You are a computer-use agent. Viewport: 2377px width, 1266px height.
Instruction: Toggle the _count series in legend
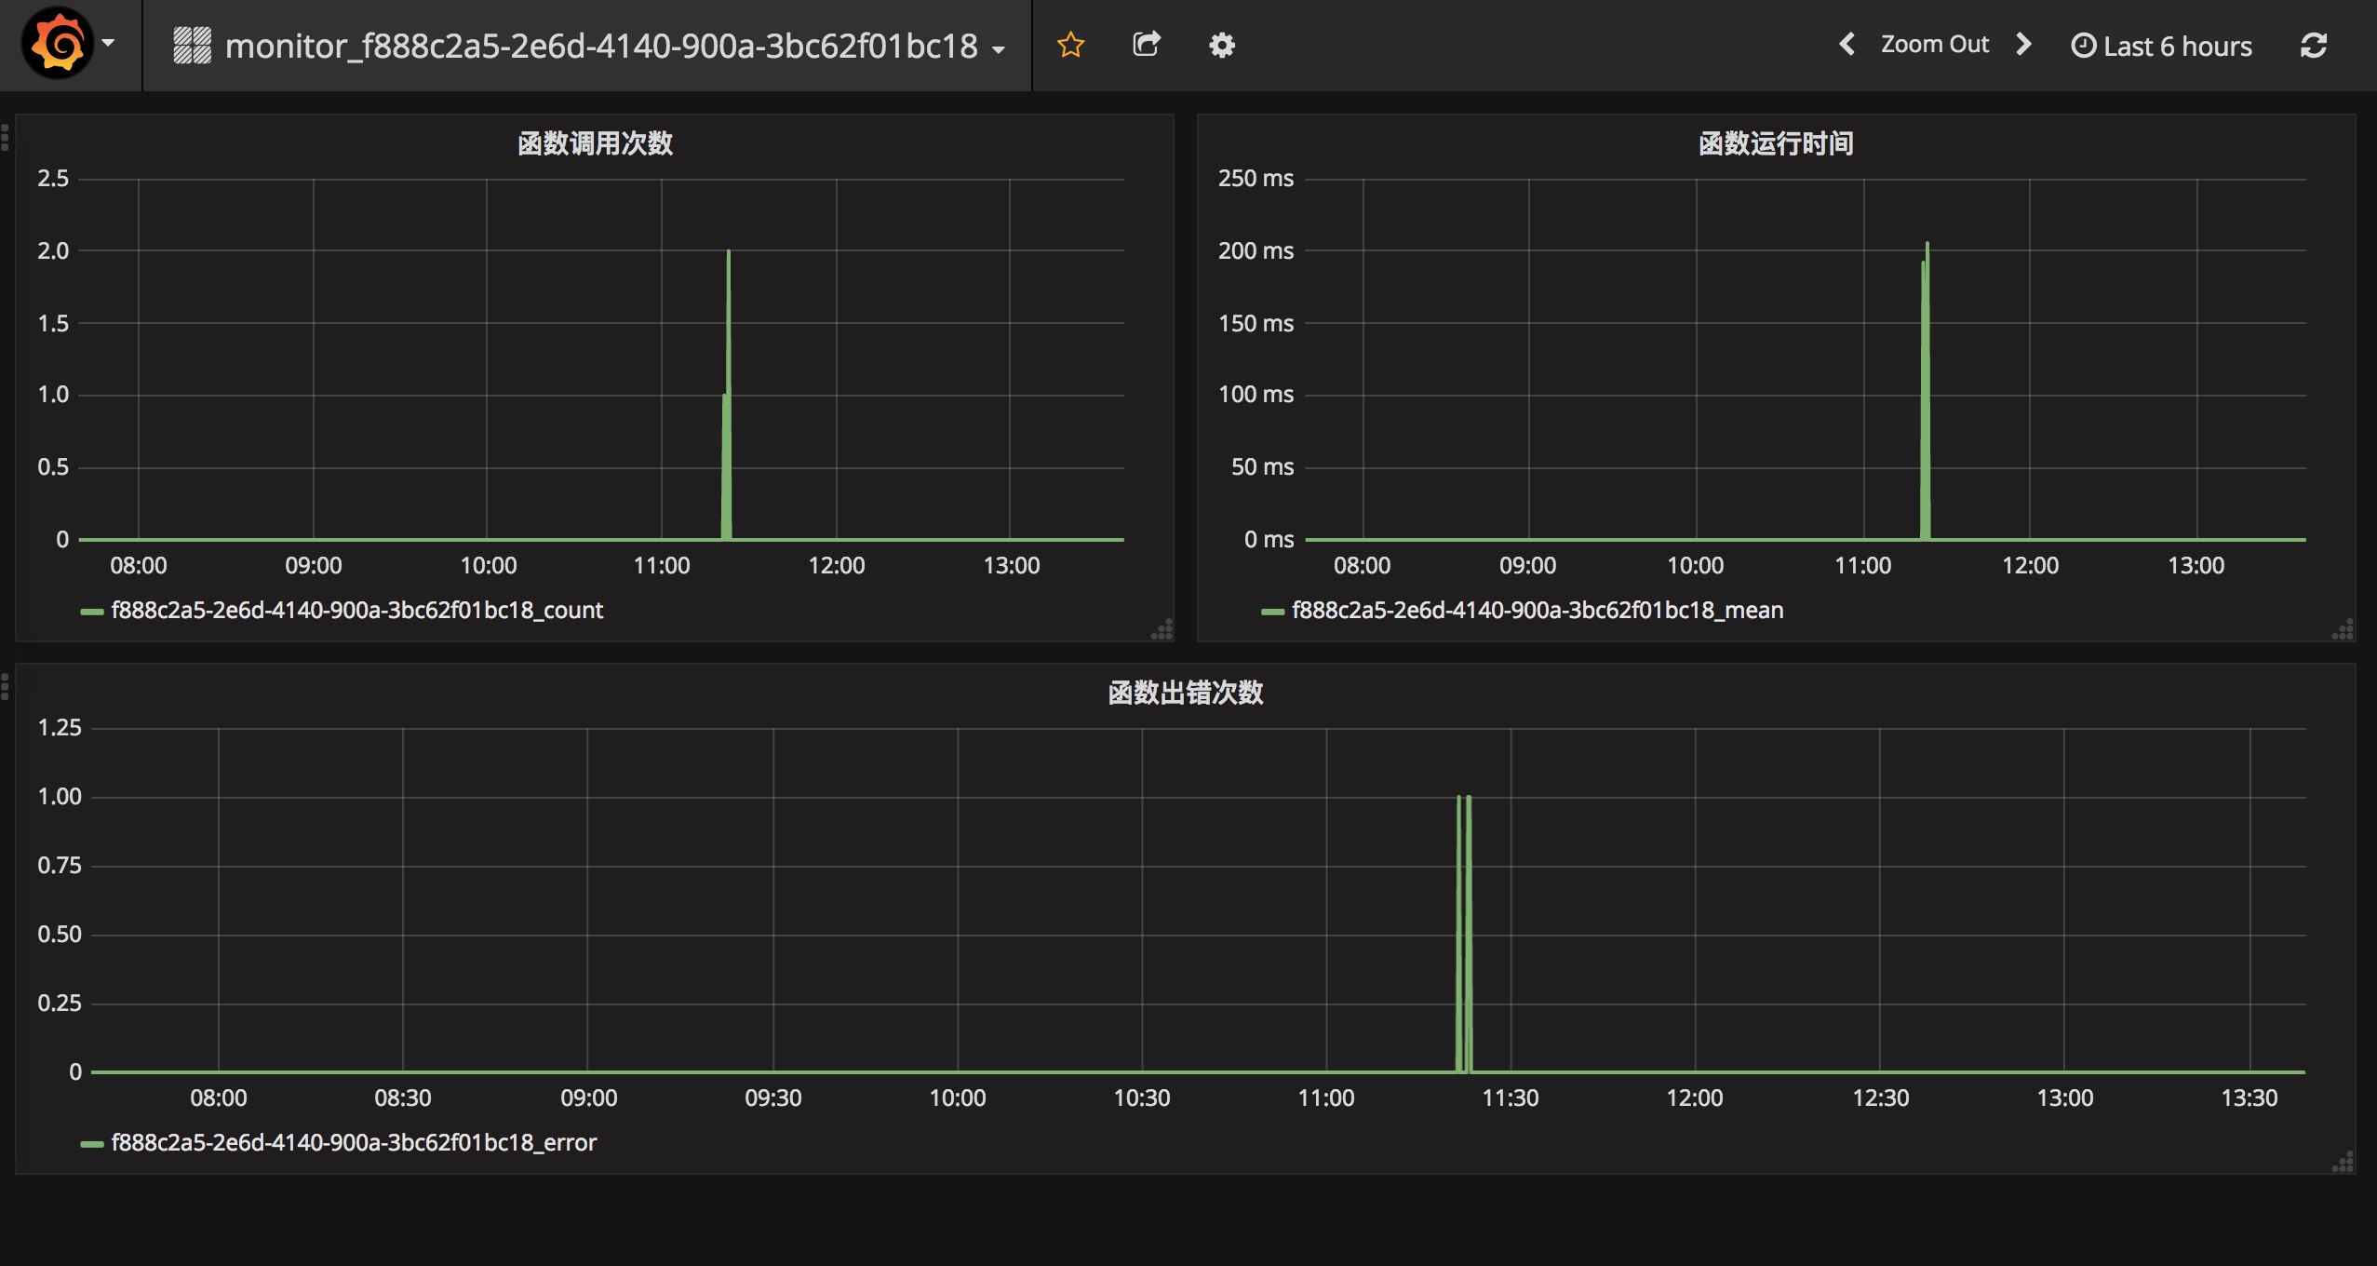(356, 611)
